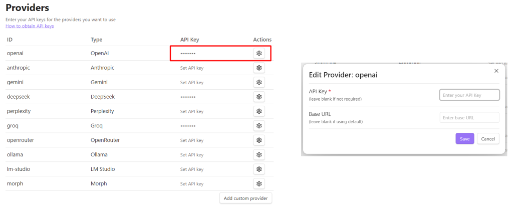Click the 'OpenAI' type cell
Screen dimensions: 513x208
pos(100,54)
